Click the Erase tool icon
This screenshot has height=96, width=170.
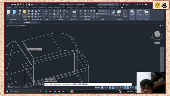[55, 17]
